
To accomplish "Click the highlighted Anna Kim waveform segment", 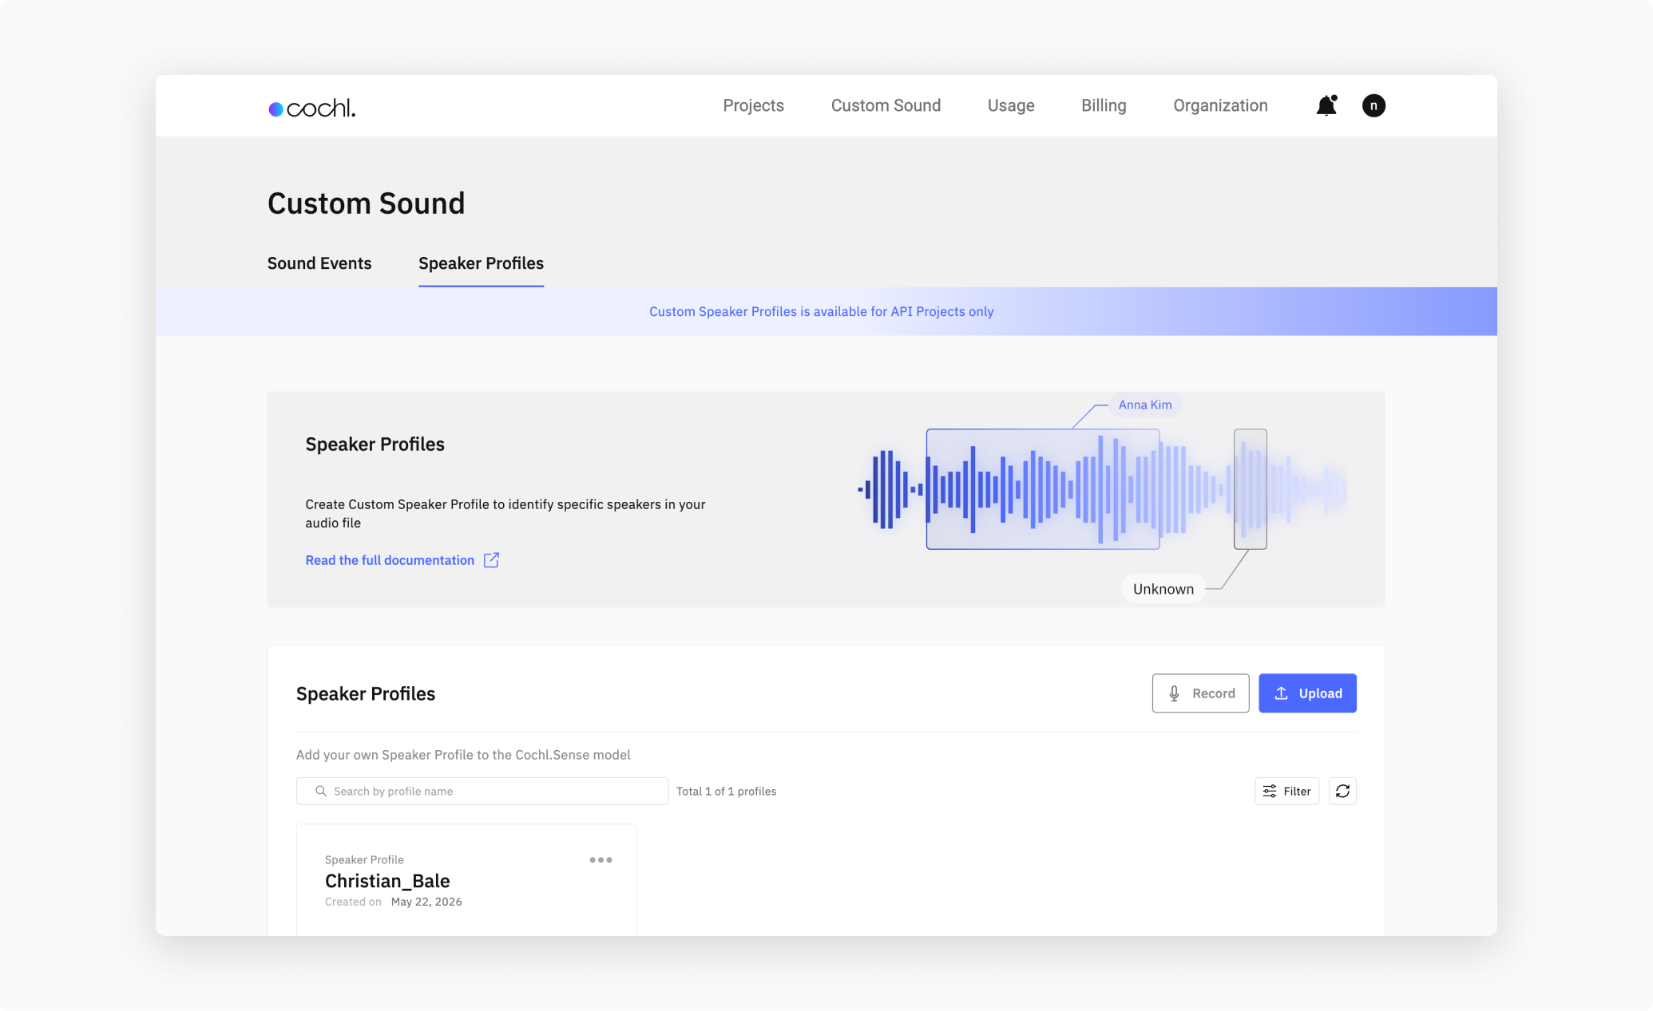I will pos(1043,489).
